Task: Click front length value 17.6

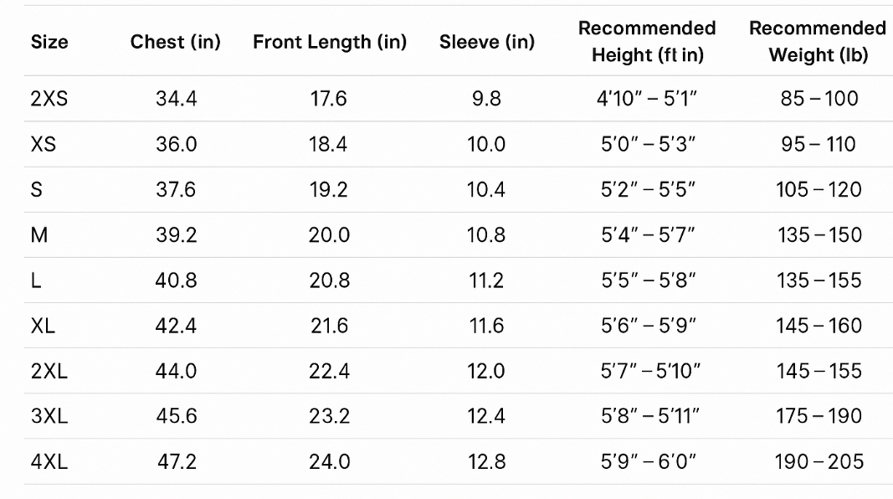Action: coord(329,99)
